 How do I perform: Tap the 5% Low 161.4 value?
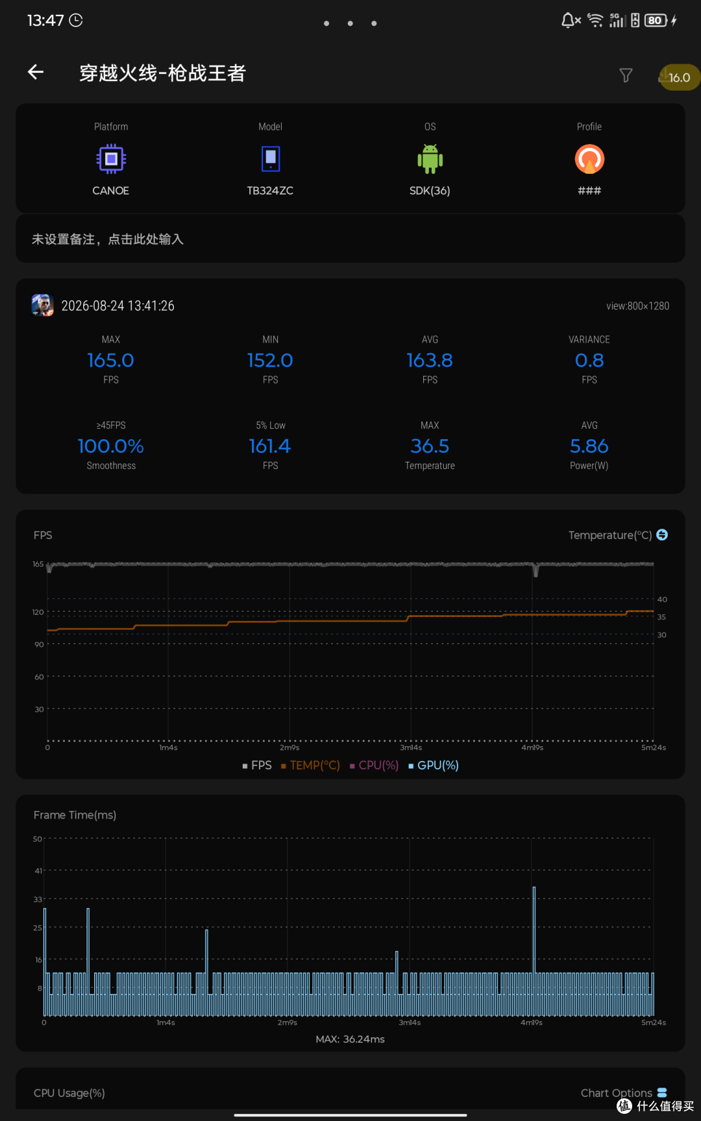(271, 446)
